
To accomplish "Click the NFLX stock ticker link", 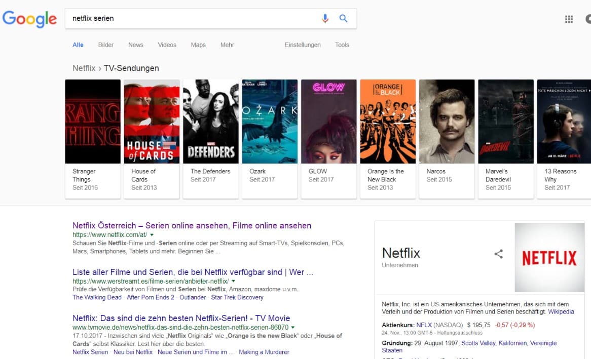I will tap(424, 325).
